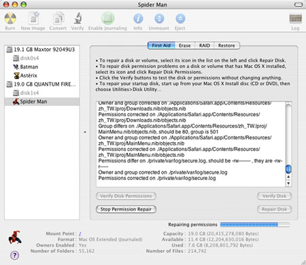Click Verify Disk Permissions button

click(126, 196)
